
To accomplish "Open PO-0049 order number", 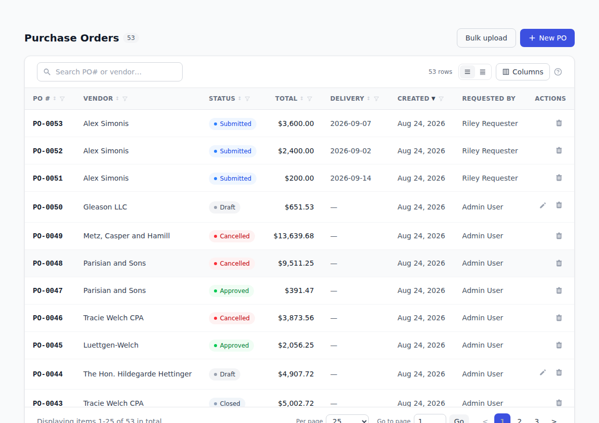I will 48,236.
